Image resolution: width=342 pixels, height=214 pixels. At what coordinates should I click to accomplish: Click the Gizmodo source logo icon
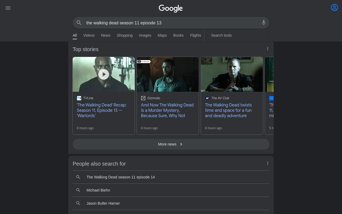143,98
